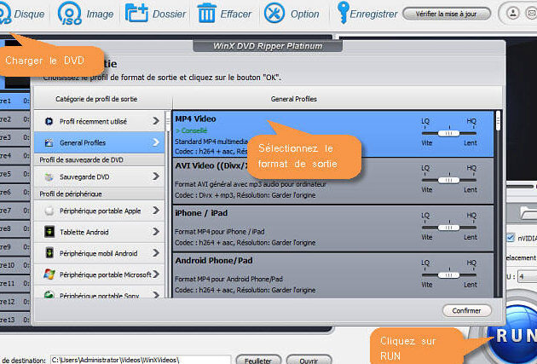Select title row re5 in list
Image resolution: width=537 pixels, height=364 pixels.
pyautogui.click(x=14, y=174)
